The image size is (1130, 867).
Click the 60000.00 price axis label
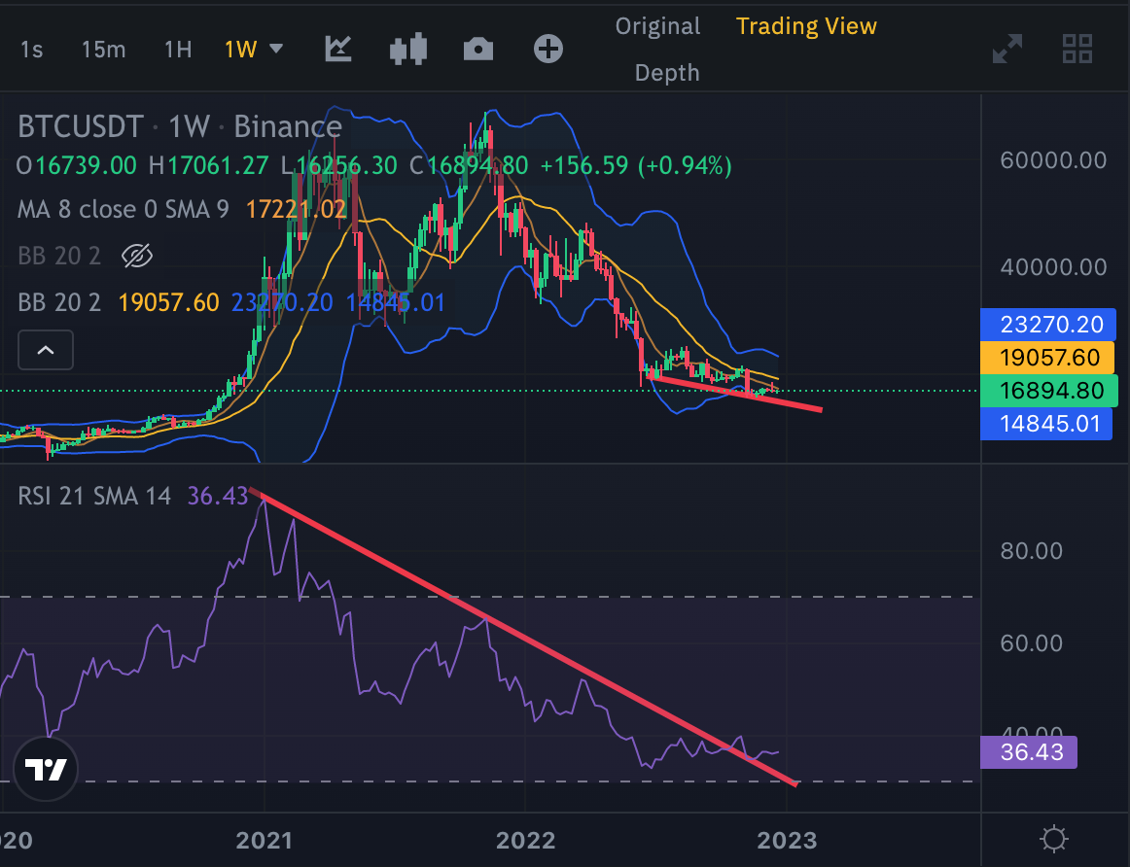[1053, 159]
